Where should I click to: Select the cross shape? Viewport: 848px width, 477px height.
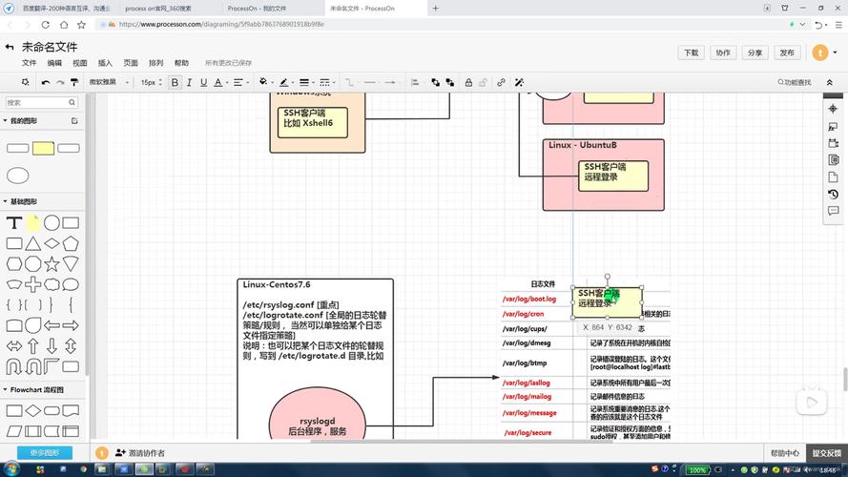click(x=33, y=284)
